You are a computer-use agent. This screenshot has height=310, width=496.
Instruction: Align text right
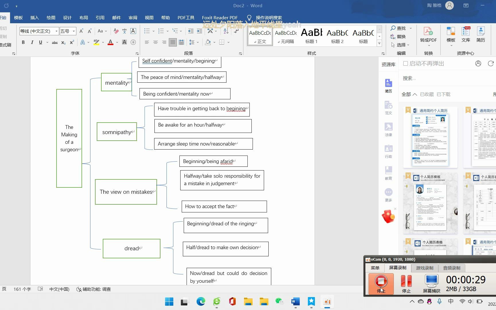tap(164, 42)
